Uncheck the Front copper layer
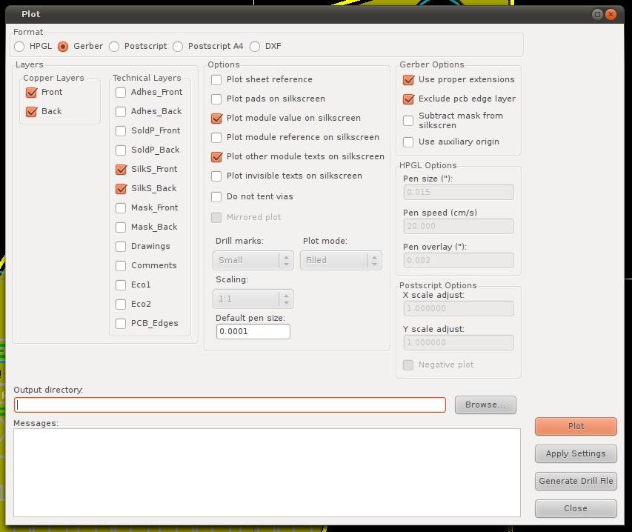 31,93
